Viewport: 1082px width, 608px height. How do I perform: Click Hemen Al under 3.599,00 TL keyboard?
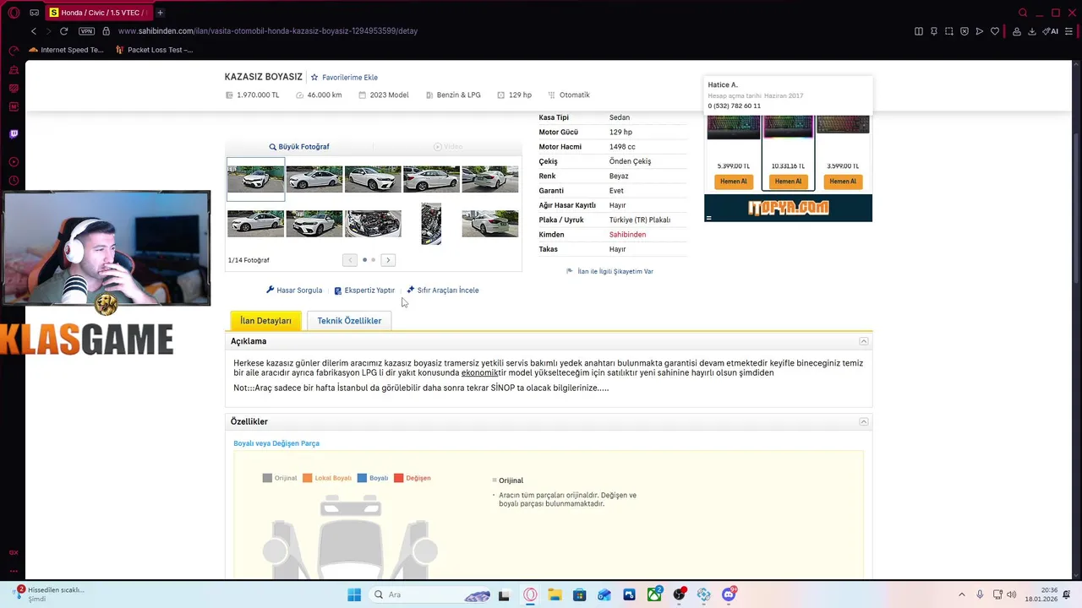843,182
